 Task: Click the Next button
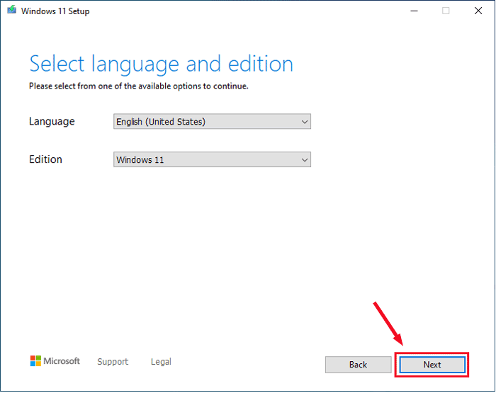[432, 365]
